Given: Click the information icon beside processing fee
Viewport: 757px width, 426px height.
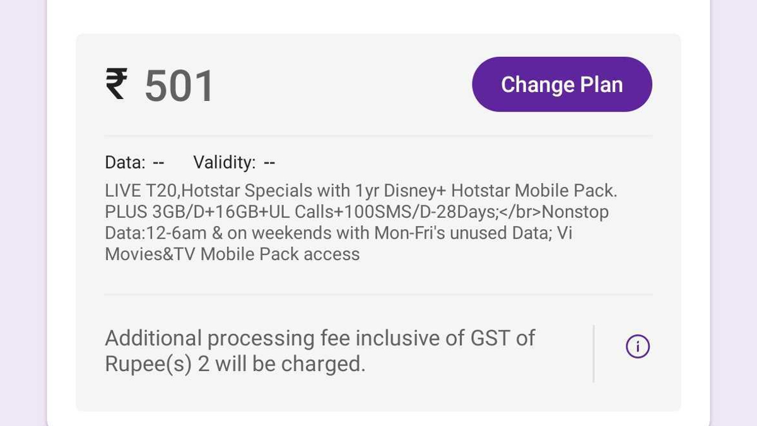Looking at the screenshot, I should point(637,346).
